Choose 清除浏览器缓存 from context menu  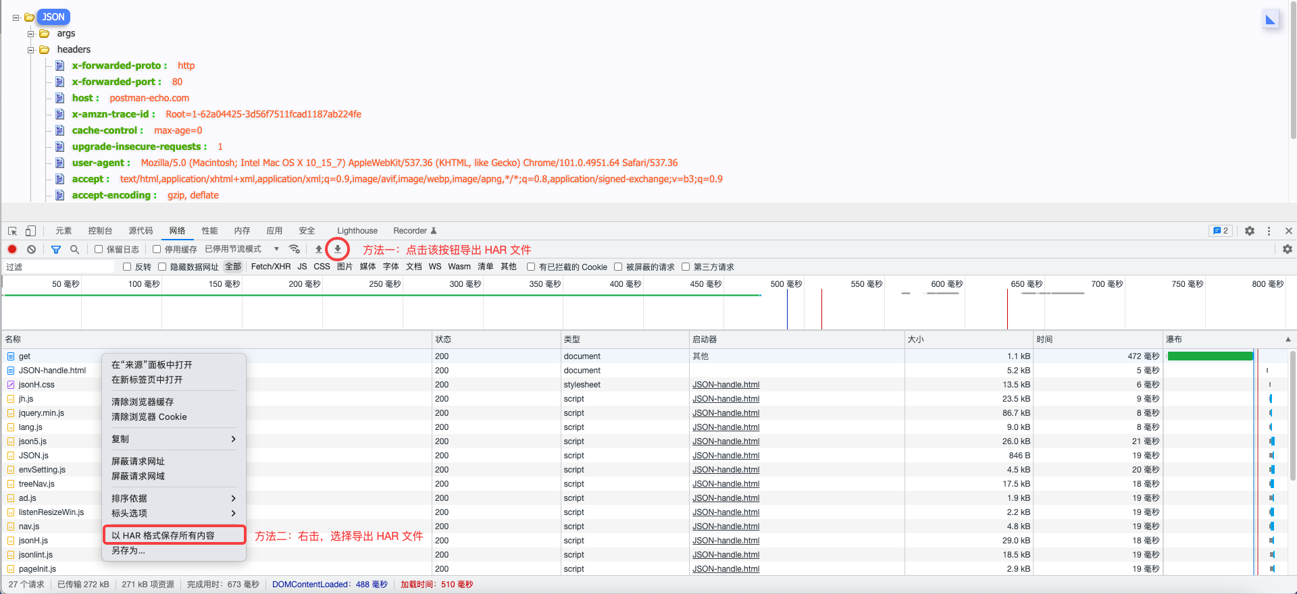[x=174, y=402]
